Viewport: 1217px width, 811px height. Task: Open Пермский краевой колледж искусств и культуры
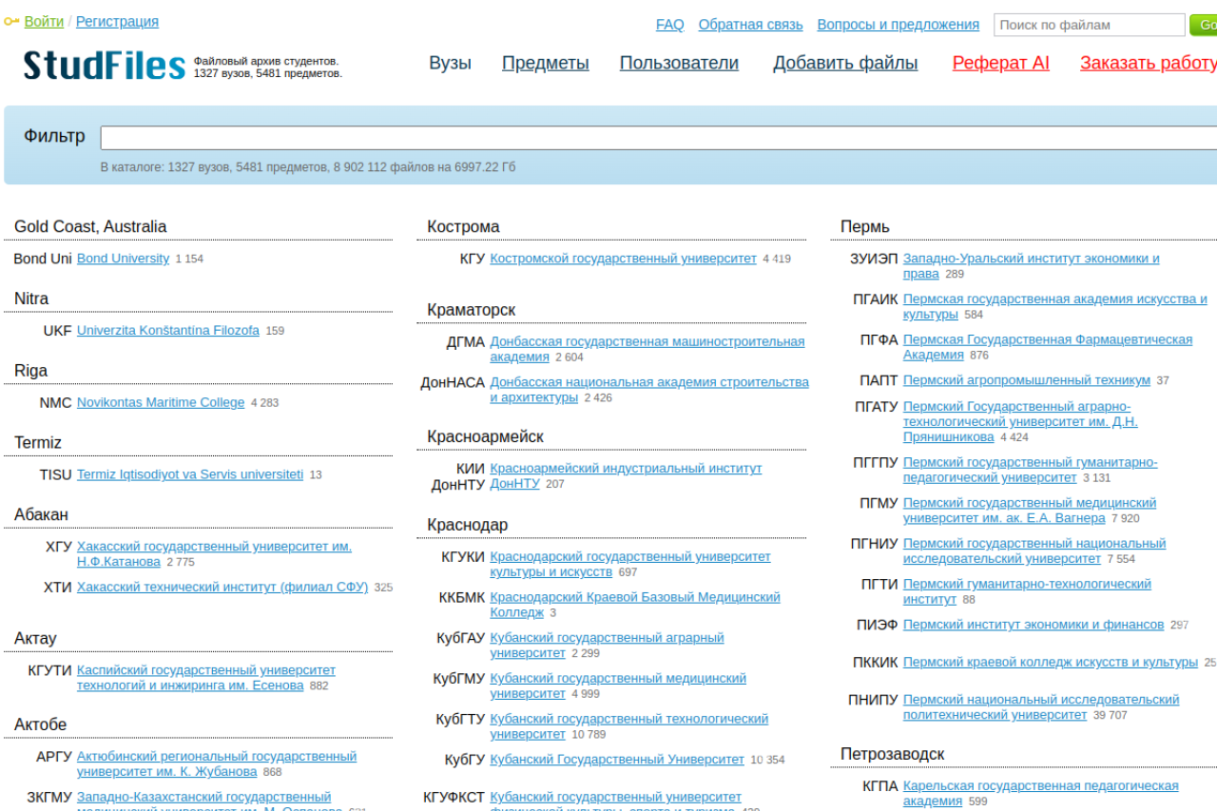click(1051, 662)
